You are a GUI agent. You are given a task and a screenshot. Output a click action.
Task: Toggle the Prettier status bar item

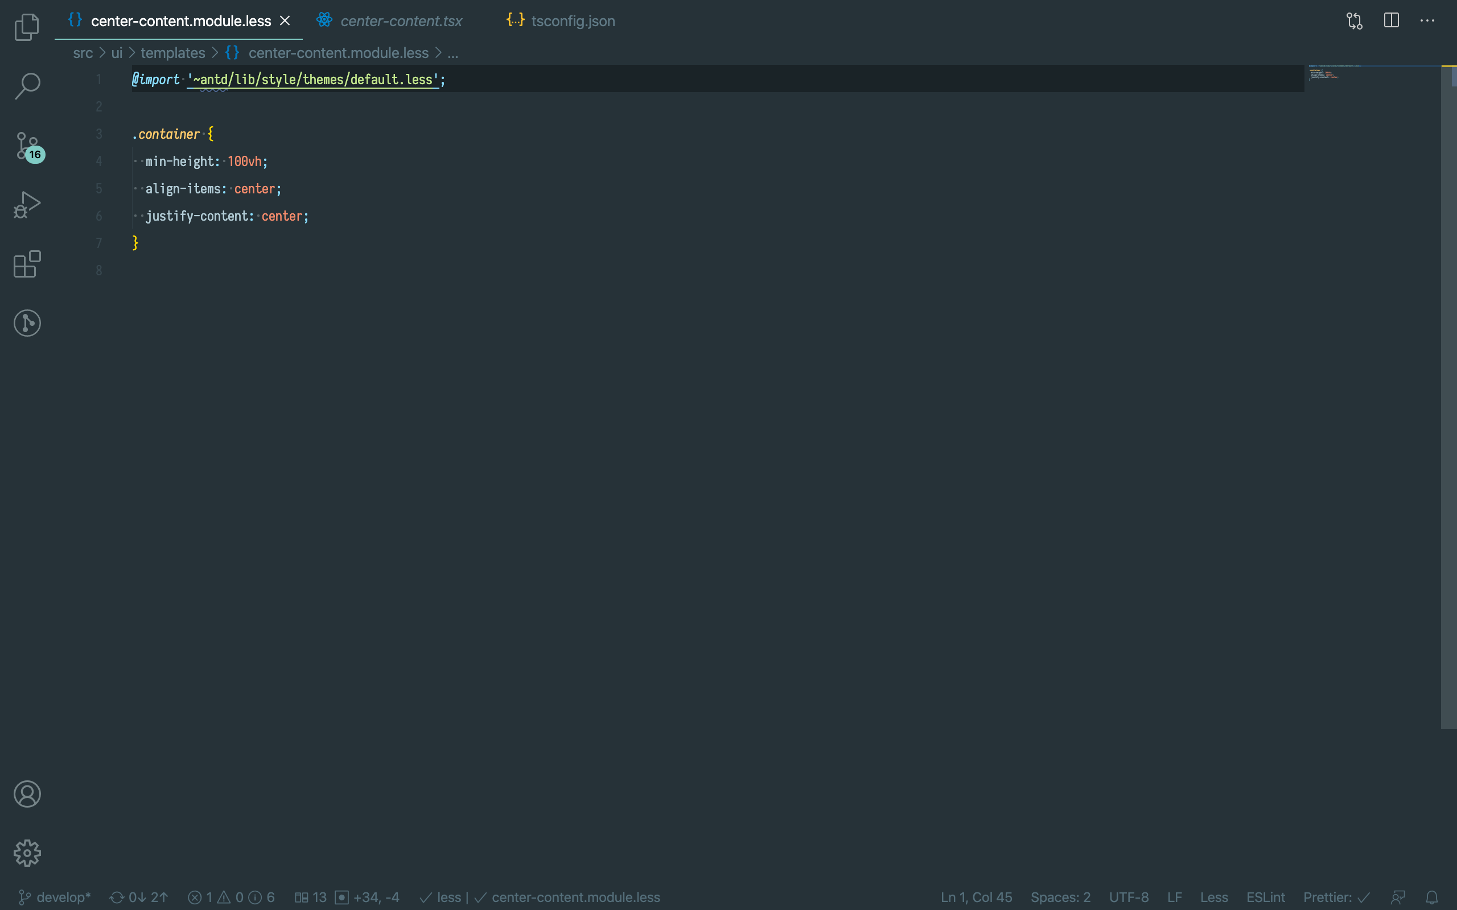[x=1336, y=897]
